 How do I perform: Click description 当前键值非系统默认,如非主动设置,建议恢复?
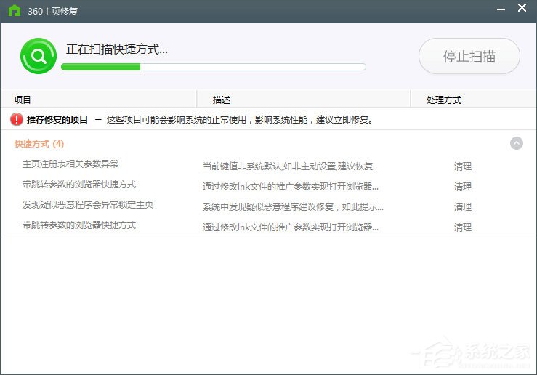pyautogui.click(x=288, y=166)
